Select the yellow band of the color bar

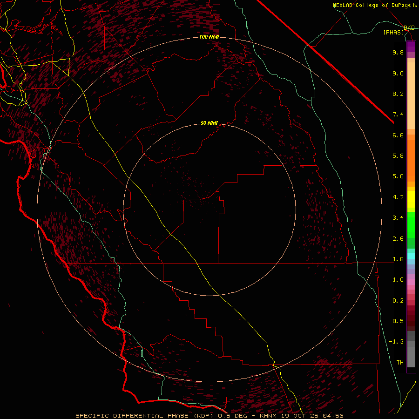point(411,199)
